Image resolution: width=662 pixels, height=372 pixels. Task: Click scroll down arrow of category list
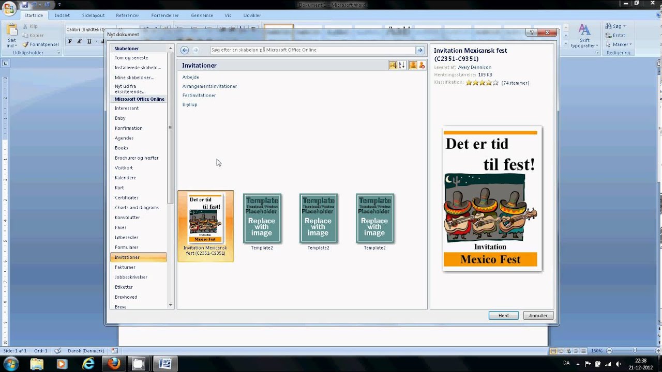171,305
